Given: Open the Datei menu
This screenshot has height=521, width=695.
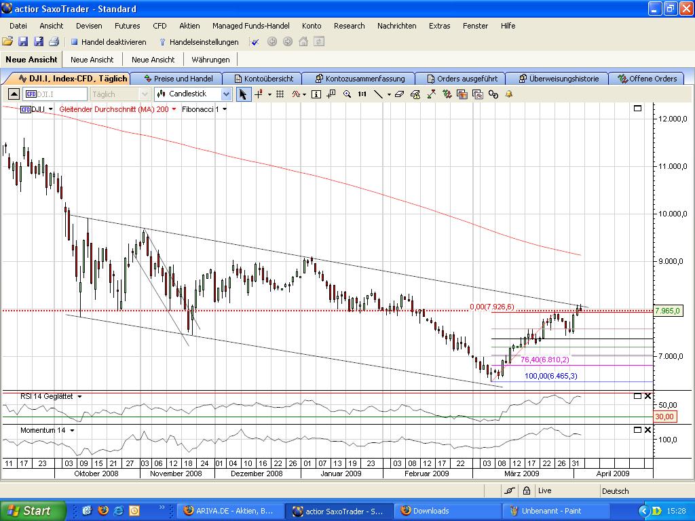Looking at the screenshot, I should click(18, 26).
